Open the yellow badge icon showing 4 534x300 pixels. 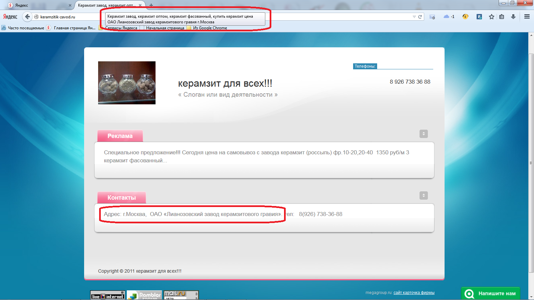465,16
